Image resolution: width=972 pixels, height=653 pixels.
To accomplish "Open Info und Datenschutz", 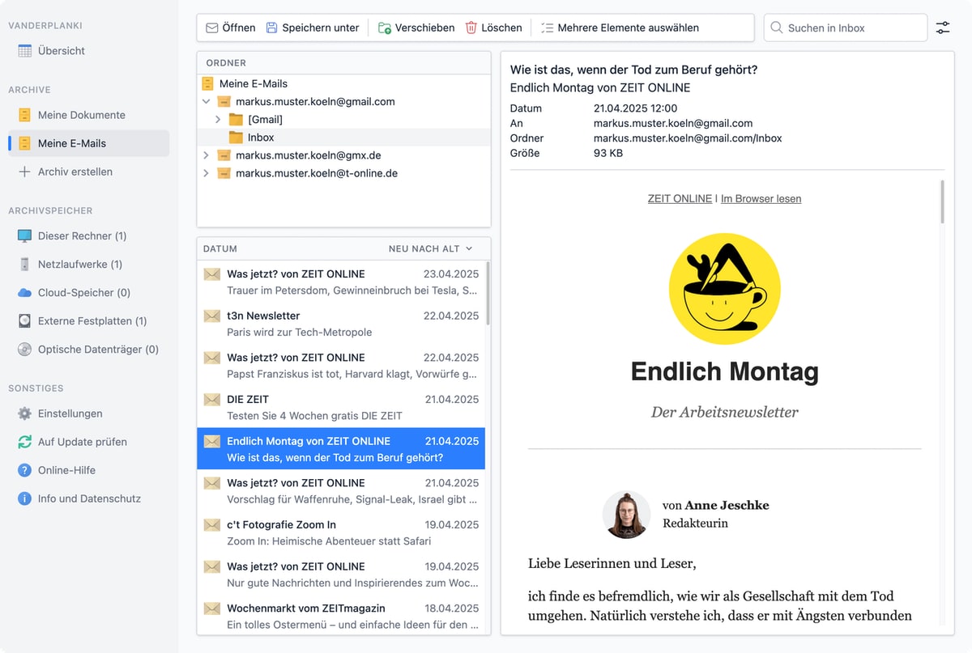I will (x=89, y=498).
